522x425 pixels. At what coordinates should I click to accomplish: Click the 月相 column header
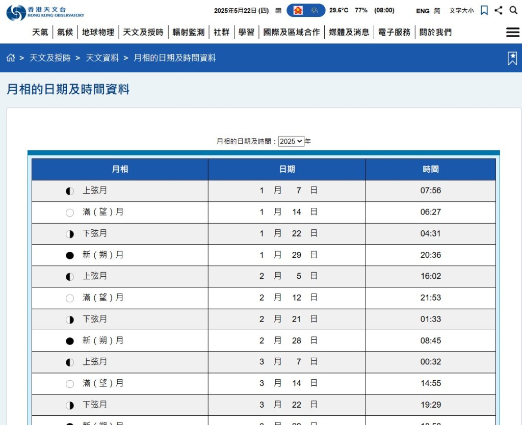[120, 169]
